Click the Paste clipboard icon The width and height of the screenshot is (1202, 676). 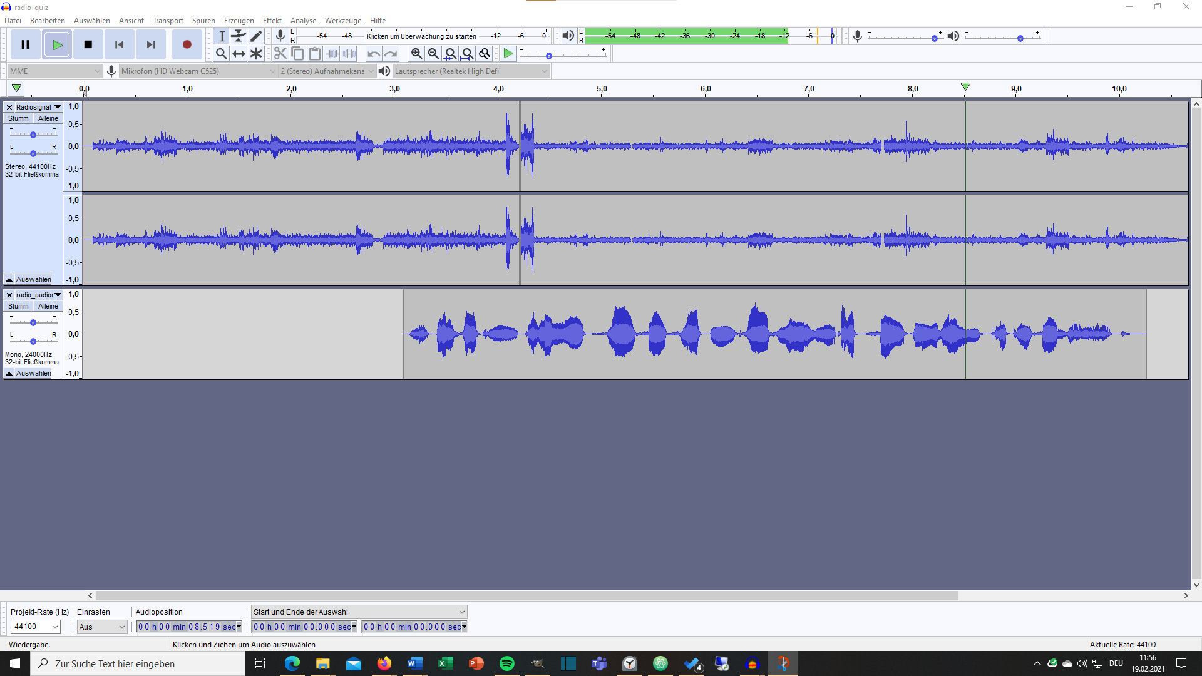[x=315, y=54]
